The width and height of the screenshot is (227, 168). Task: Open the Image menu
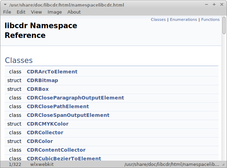pos(55,12)
